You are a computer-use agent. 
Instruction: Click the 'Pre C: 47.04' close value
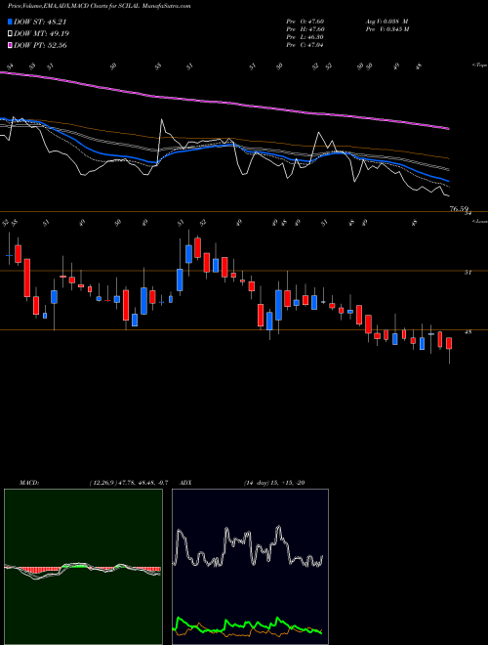point(305,45)
